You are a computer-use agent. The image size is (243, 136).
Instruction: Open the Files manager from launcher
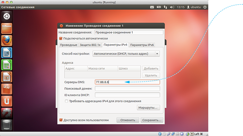click(x=7, y=28)
